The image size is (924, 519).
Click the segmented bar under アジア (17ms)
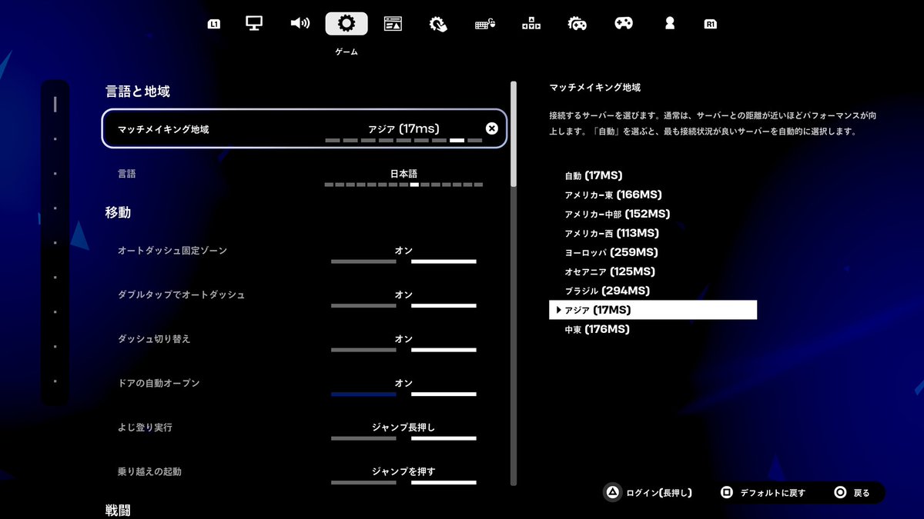point(403,141)
